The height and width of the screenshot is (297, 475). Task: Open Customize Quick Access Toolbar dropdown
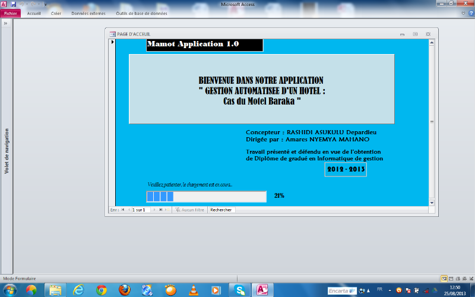click(x=46, y=5)
